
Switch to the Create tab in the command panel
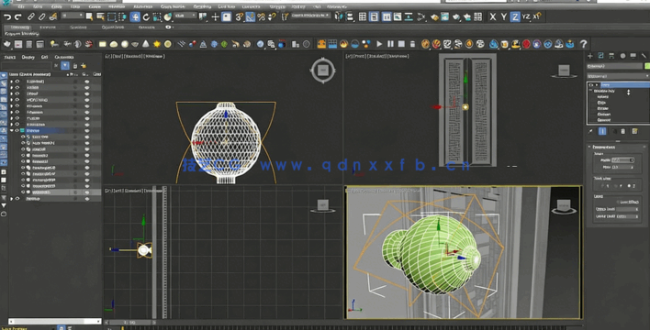[x=590, y=56]
